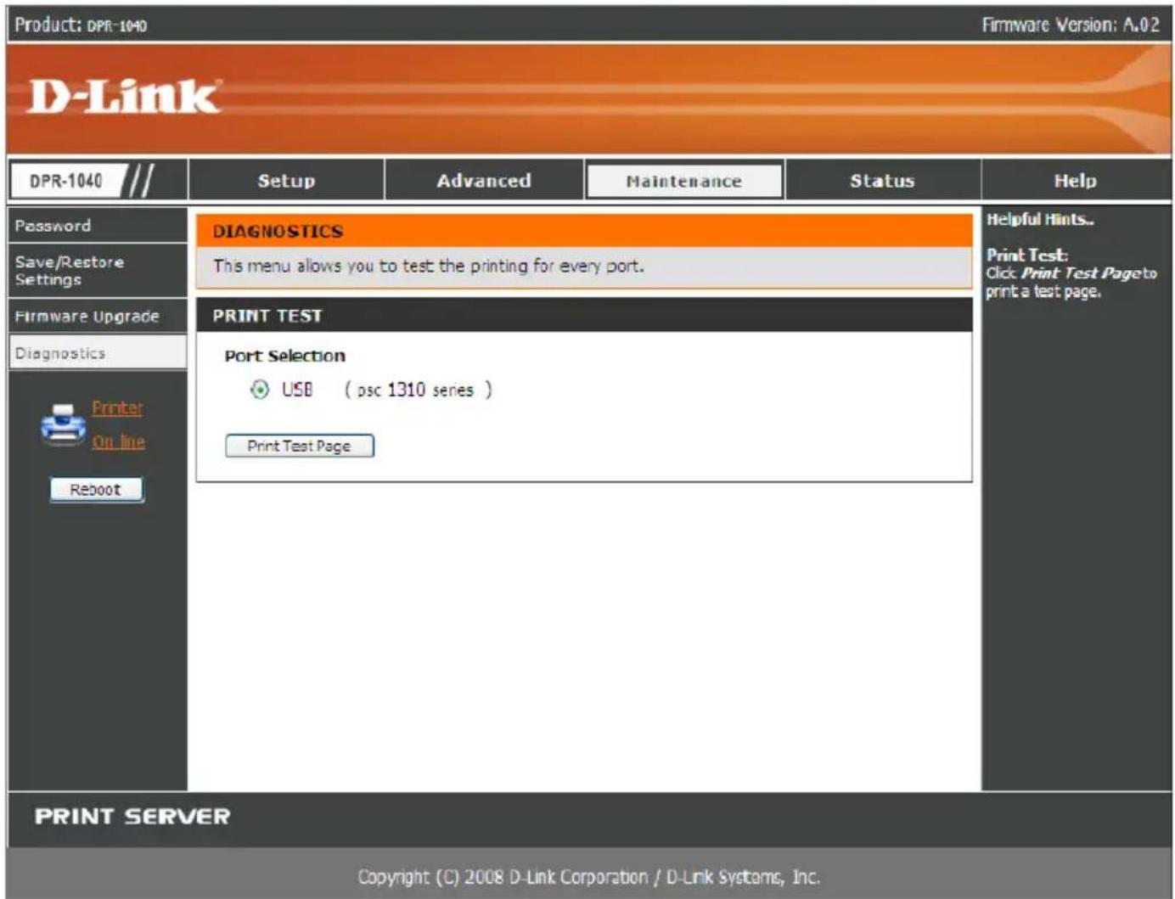Image resolution: width=1175 pixels, height=899 pixels.
Task: Click the printer status icon in sidebar
Action: click(x=63, y=424)
